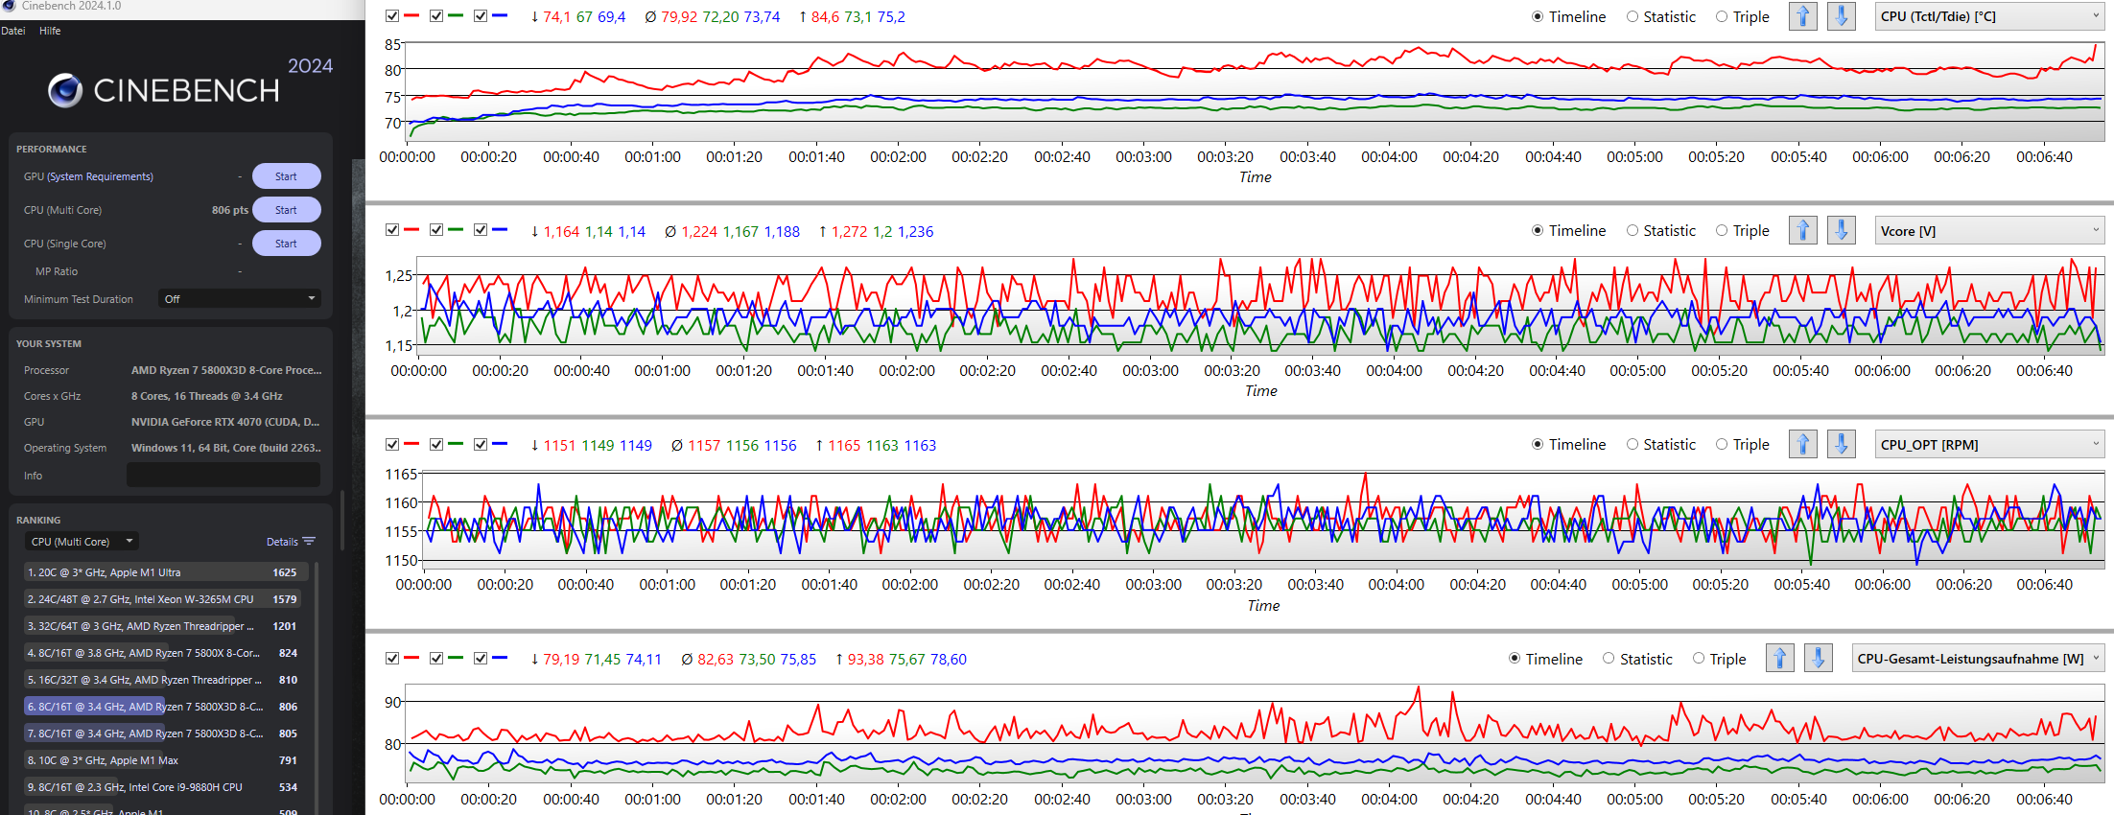Start the CPU (Single Core) benchmark
2114x815 pixels.
286,244
